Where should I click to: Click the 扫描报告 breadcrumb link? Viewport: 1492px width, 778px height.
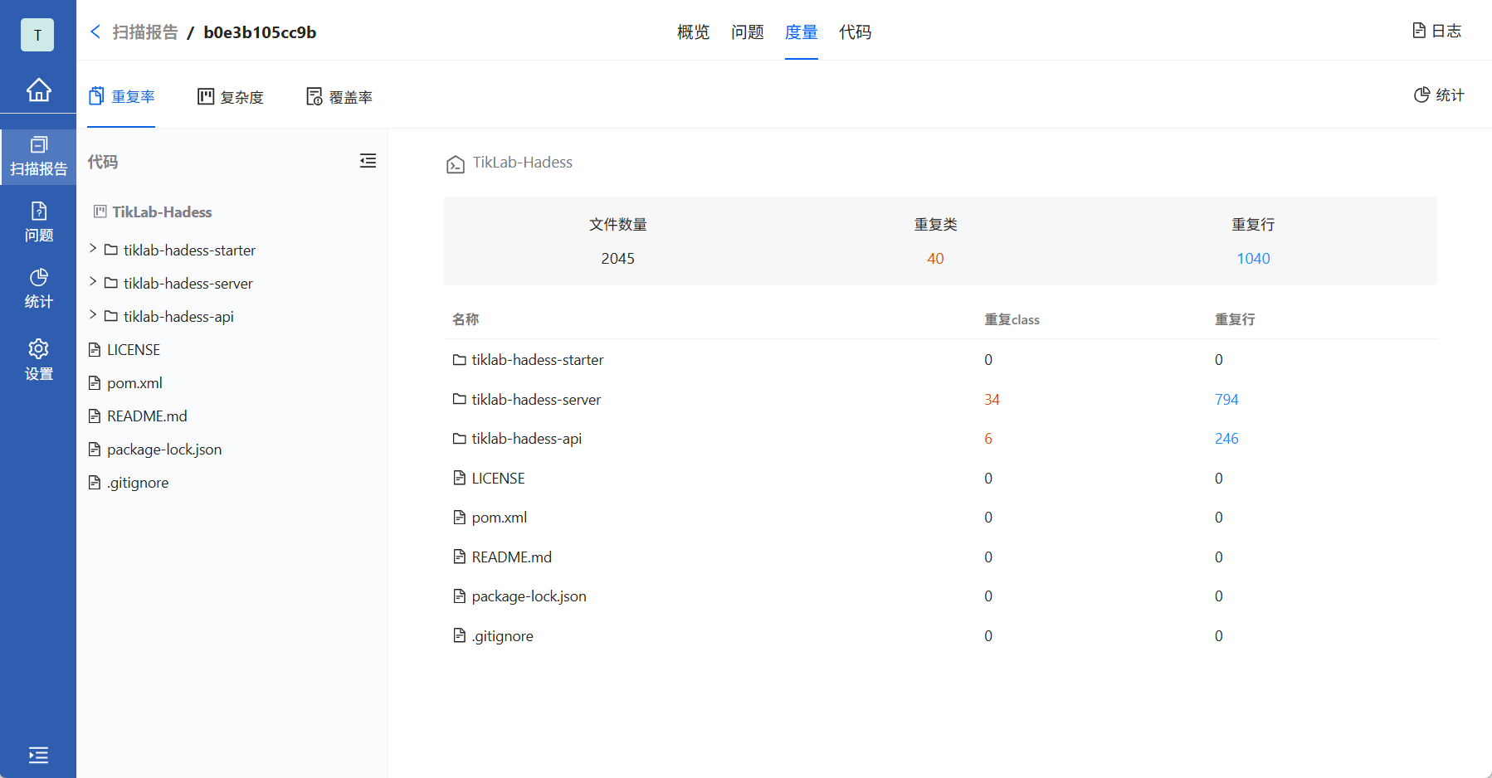[x=145, y=32]
